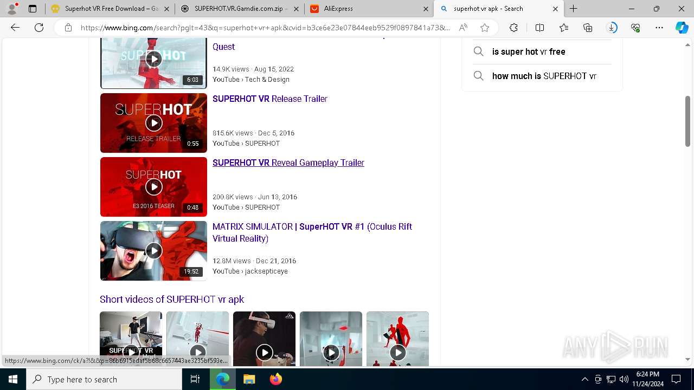694x390 pixels.
Task: Play the fourth short video thumbnail
Action: click(331, 339)
